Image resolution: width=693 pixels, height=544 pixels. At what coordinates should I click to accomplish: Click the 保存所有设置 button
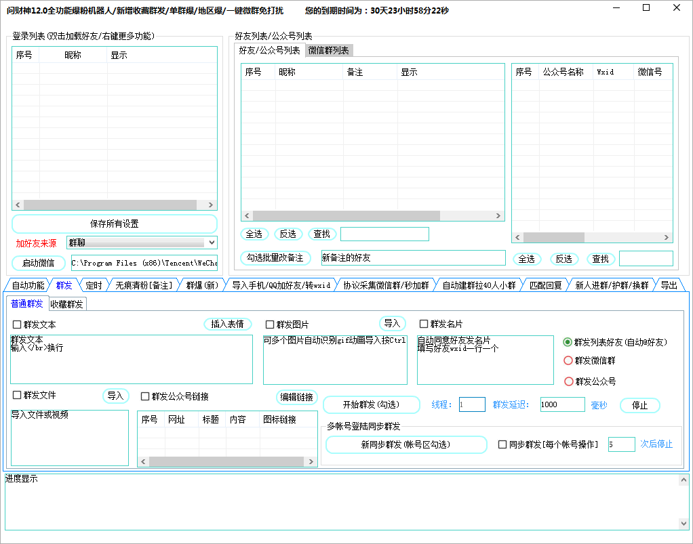tap(115, 224)
